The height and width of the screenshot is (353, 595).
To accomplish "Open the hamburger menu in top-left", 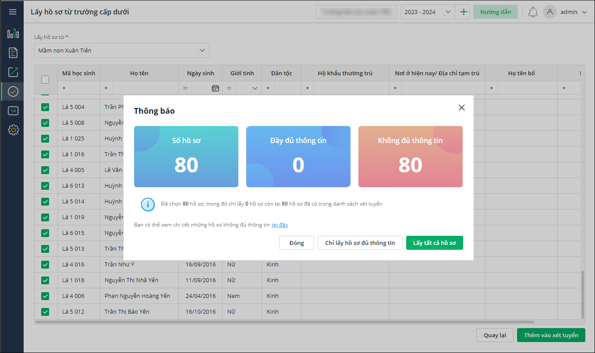I will pos(13,12).
